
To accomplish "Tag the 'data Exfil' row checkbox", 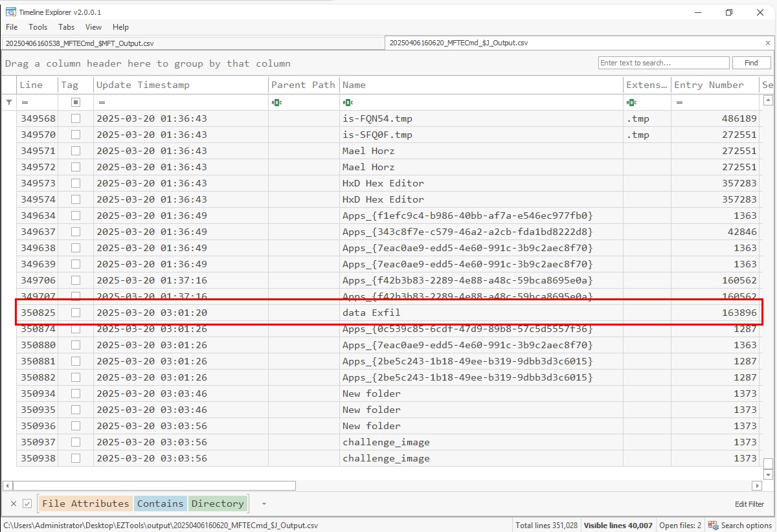I will tap(76, 313).
